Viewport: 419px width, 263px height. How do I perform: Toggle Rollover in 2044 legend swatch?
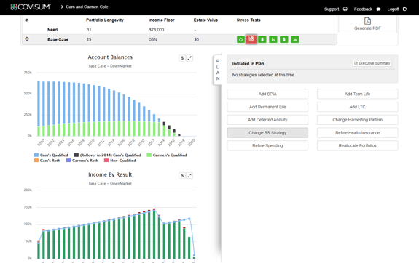[77, 155]
